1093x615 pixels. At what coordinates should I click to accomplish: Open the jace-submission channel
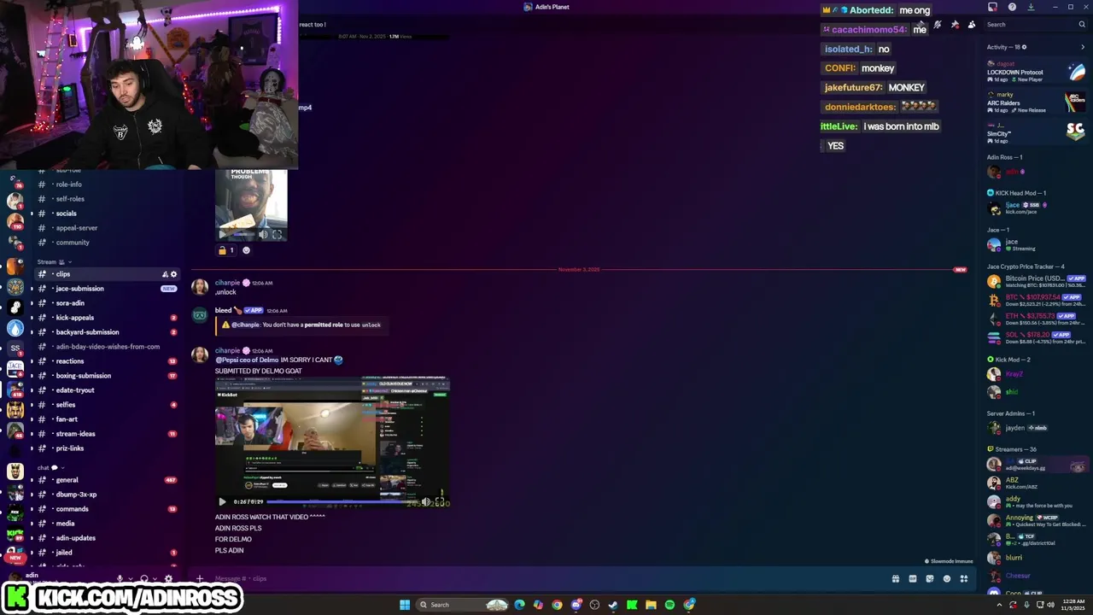coord(106,289)
